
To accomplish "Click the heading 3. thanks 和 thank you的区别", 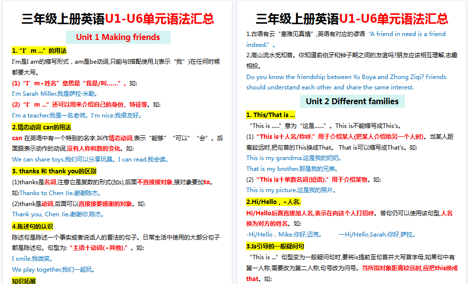I will (54, 171).
